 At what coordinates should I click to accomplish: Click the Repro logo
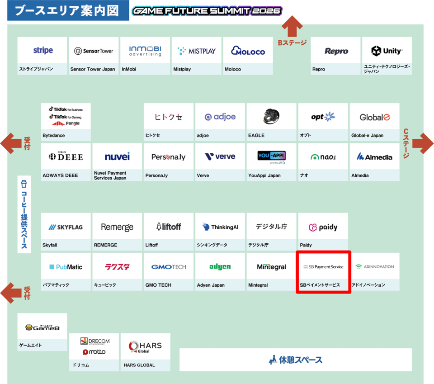coord(336,51)
